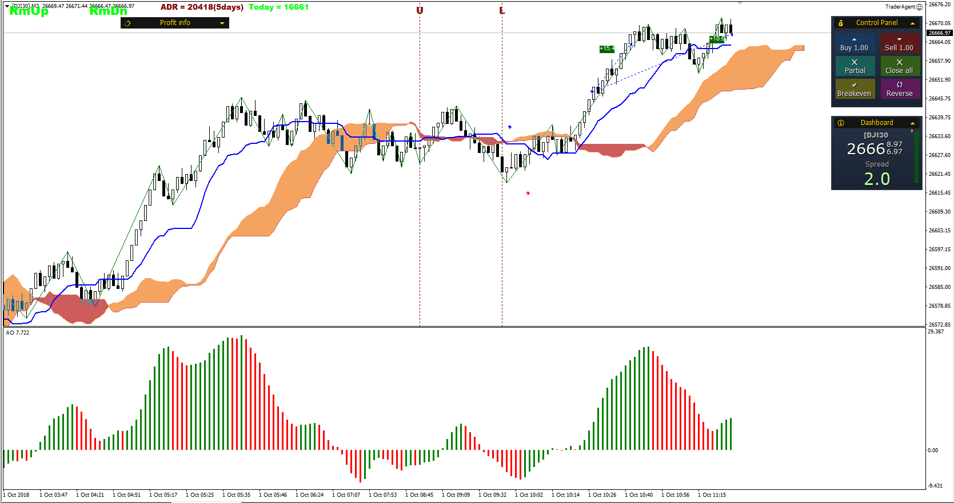Expand the Profit info dropdown arrow

coord(222,23)
